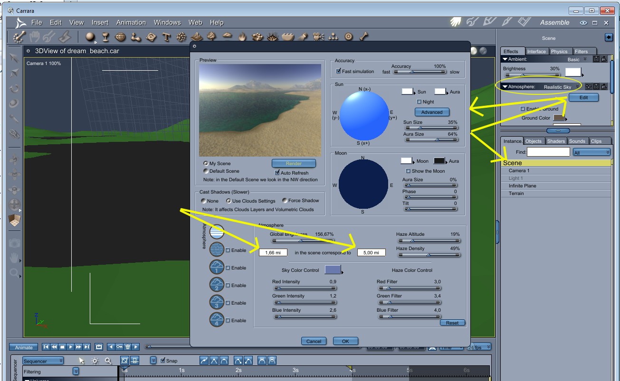Click the terrain icon in top toolbar

[x=196, y=37]
